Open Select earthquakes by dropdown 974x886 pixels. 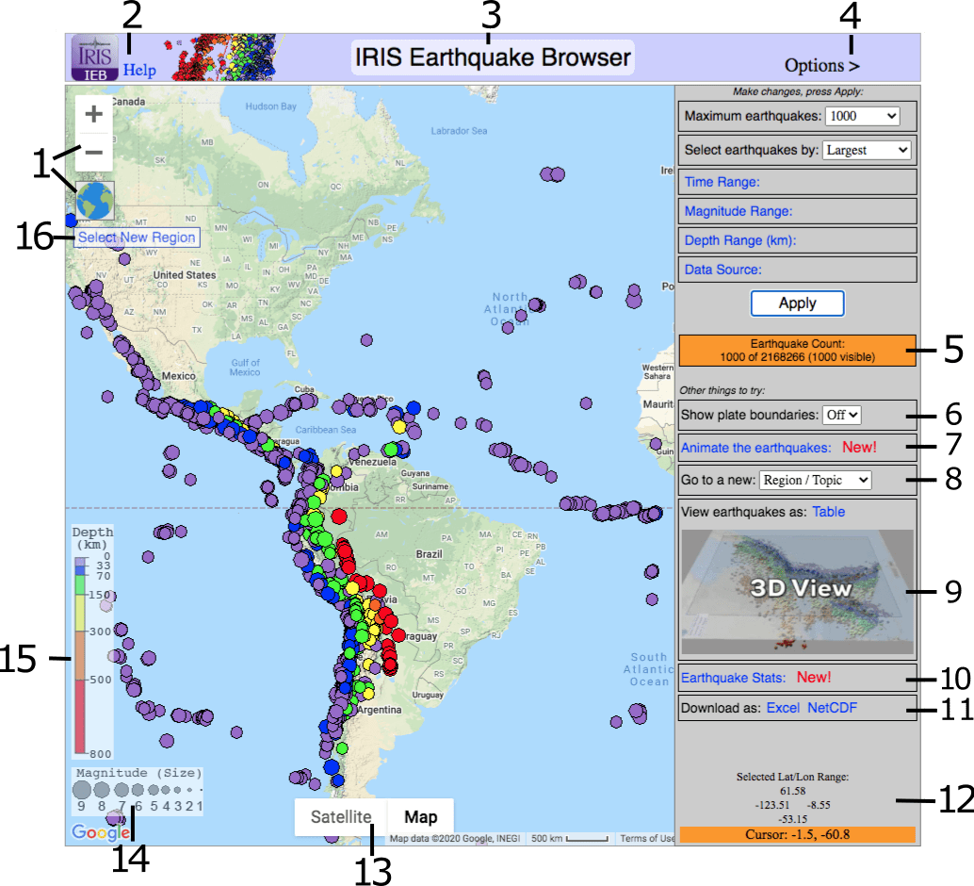[867, 150]
